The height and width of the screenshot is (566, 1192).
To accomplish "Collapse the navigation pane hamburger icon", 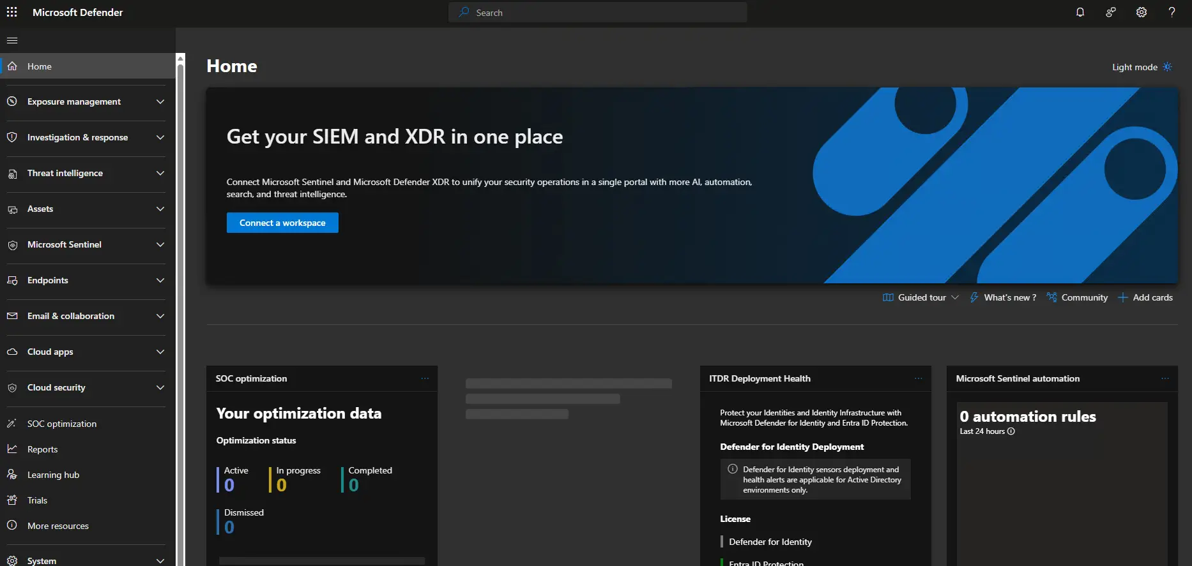I will click(12, 40).
